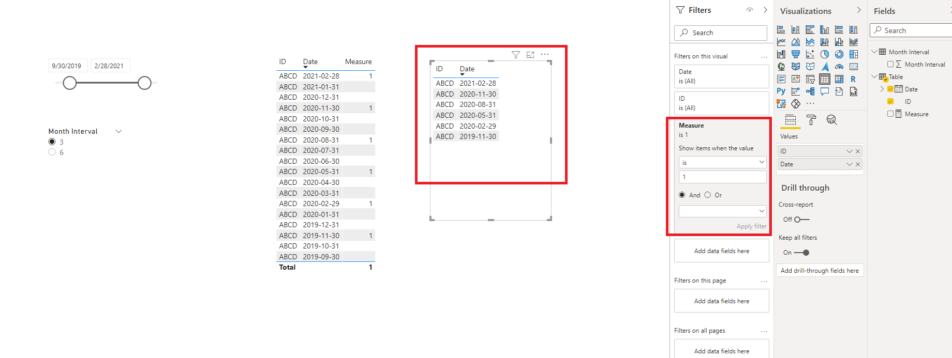
Task: Select Month Interval 3 radio option
Action: pos(52,142)
